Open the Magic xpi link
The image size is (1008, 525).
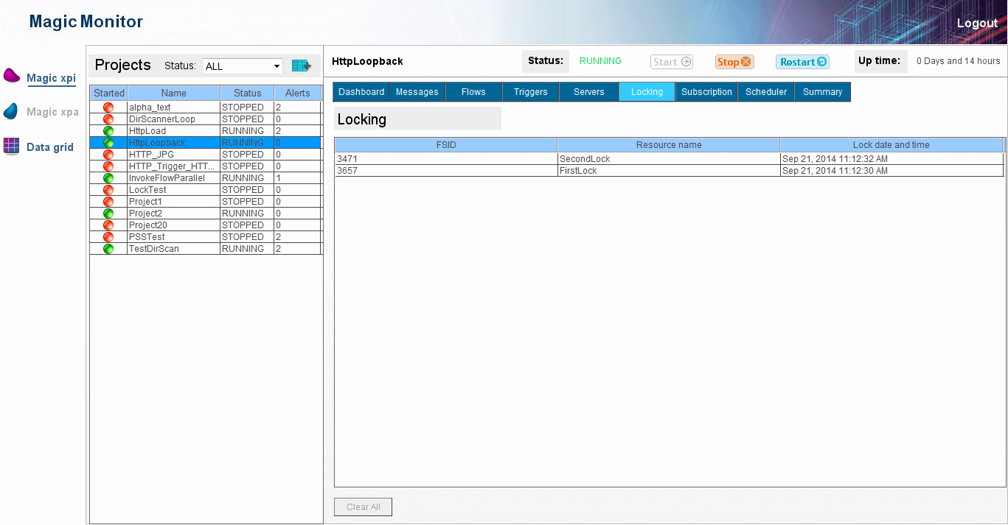coord(52,78)
